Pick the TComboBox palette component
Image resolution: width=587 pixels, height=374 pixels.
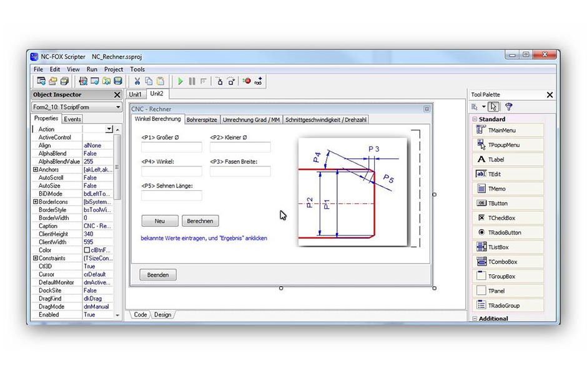coord(507,262)
